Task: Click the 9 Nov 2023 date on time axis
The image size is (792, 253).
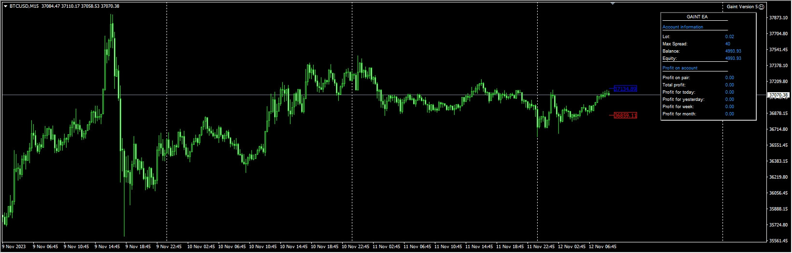Action: tap(13, 247)
